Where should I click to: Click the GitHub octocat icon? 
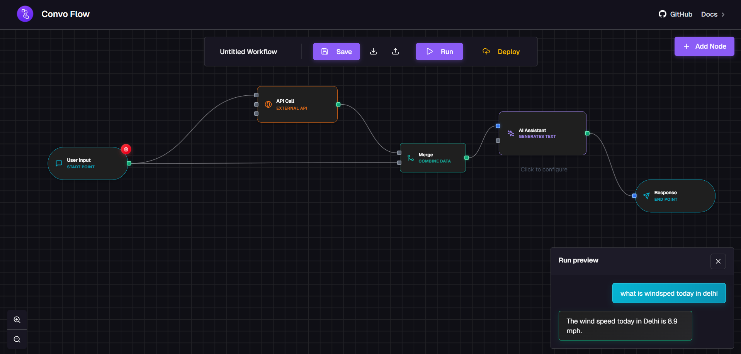pyautogui.click(x=662, y=14)
